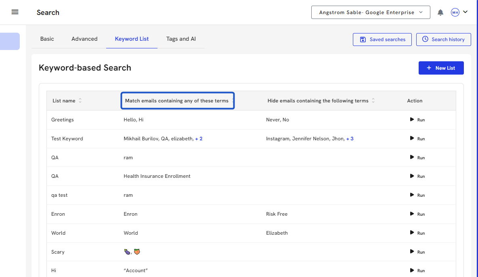Click the New List button
The image size is (478, 277).
coord(441,68)
